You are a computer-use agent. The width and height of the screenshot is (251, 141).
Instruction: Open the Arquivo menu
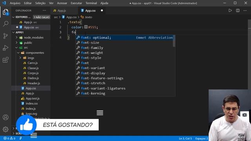[x=15, y=3]
